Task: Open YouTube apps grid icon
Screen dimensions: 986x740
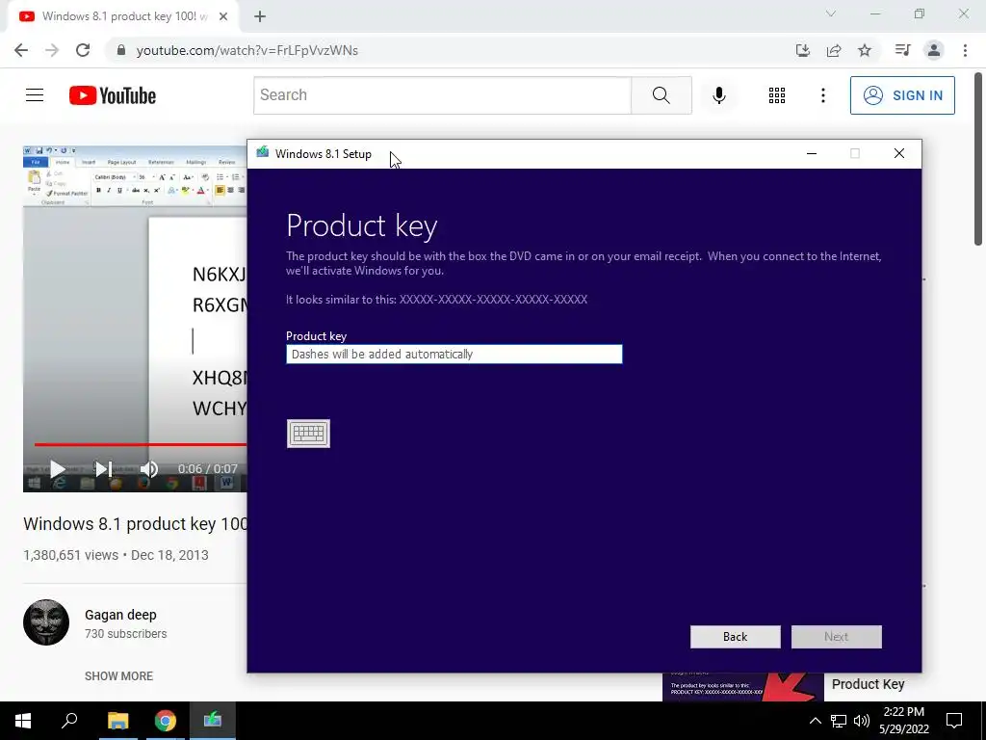Action: 777,95
